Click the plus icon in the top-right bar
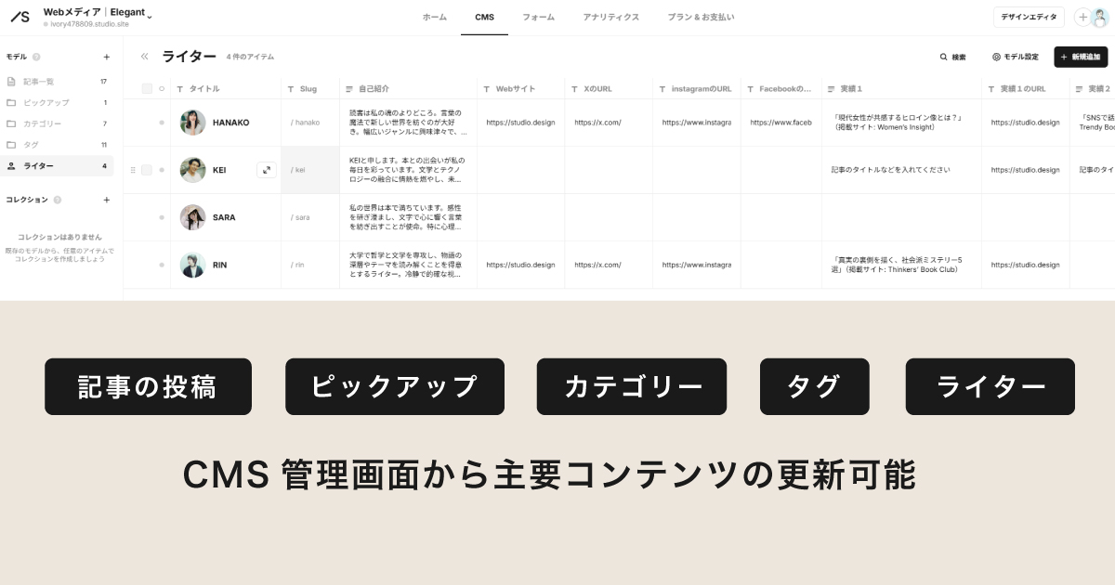The image size is (1115, 585). 1082,16
